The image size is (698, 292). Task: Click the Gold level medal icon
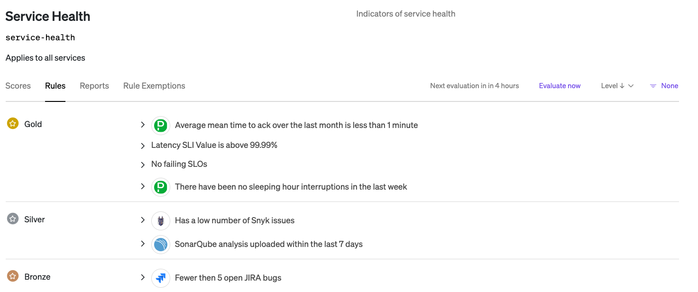tap(12, 124)
